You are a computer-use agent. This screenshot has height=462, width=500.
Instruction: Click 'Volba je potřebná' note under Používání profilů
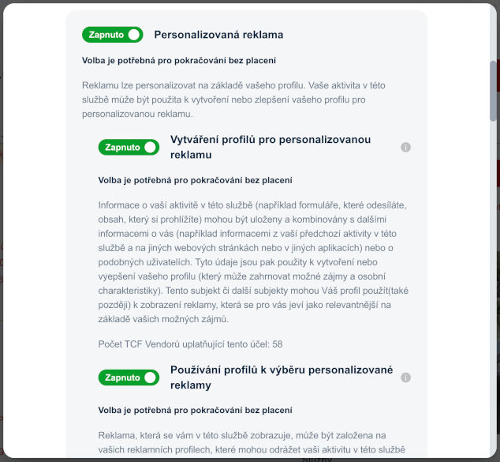coord(195,410)
